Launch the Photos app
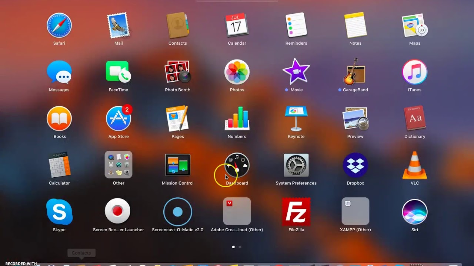Viewport: 474px width, 266px height. 237,72
